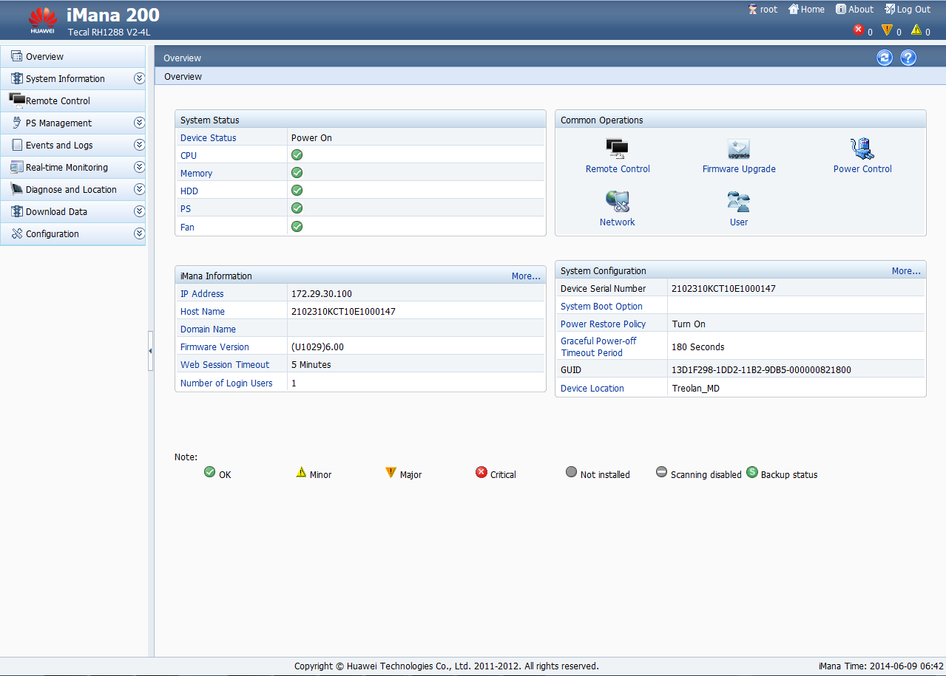Click the Critical legend icon
The height and width of the screenshot is (676, 946).
point(482,472)
